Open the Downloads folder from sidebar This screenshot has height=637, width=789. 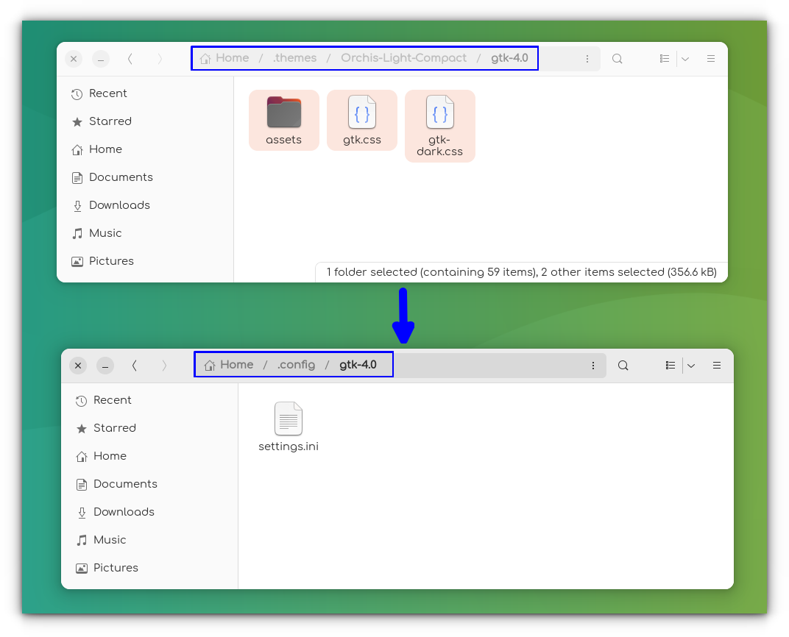pos(118,205)
